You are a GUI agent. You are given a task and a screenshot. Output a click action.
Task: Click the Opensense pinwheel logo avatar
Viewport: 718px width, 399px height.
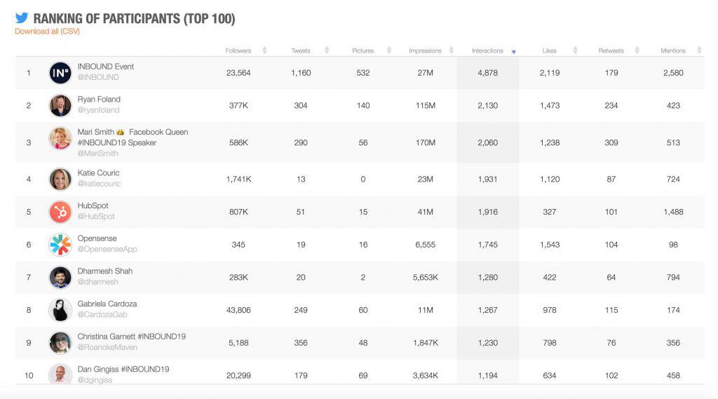[x=60, y=245]
